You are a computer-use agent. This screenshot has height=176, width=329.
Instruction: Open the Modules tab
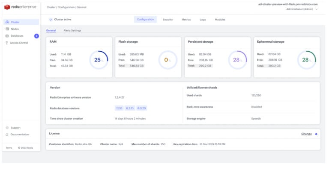click(x=220, y=20)
